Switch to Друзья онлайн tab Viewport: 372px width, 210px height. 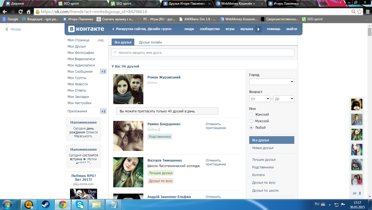tap(150, 42)
